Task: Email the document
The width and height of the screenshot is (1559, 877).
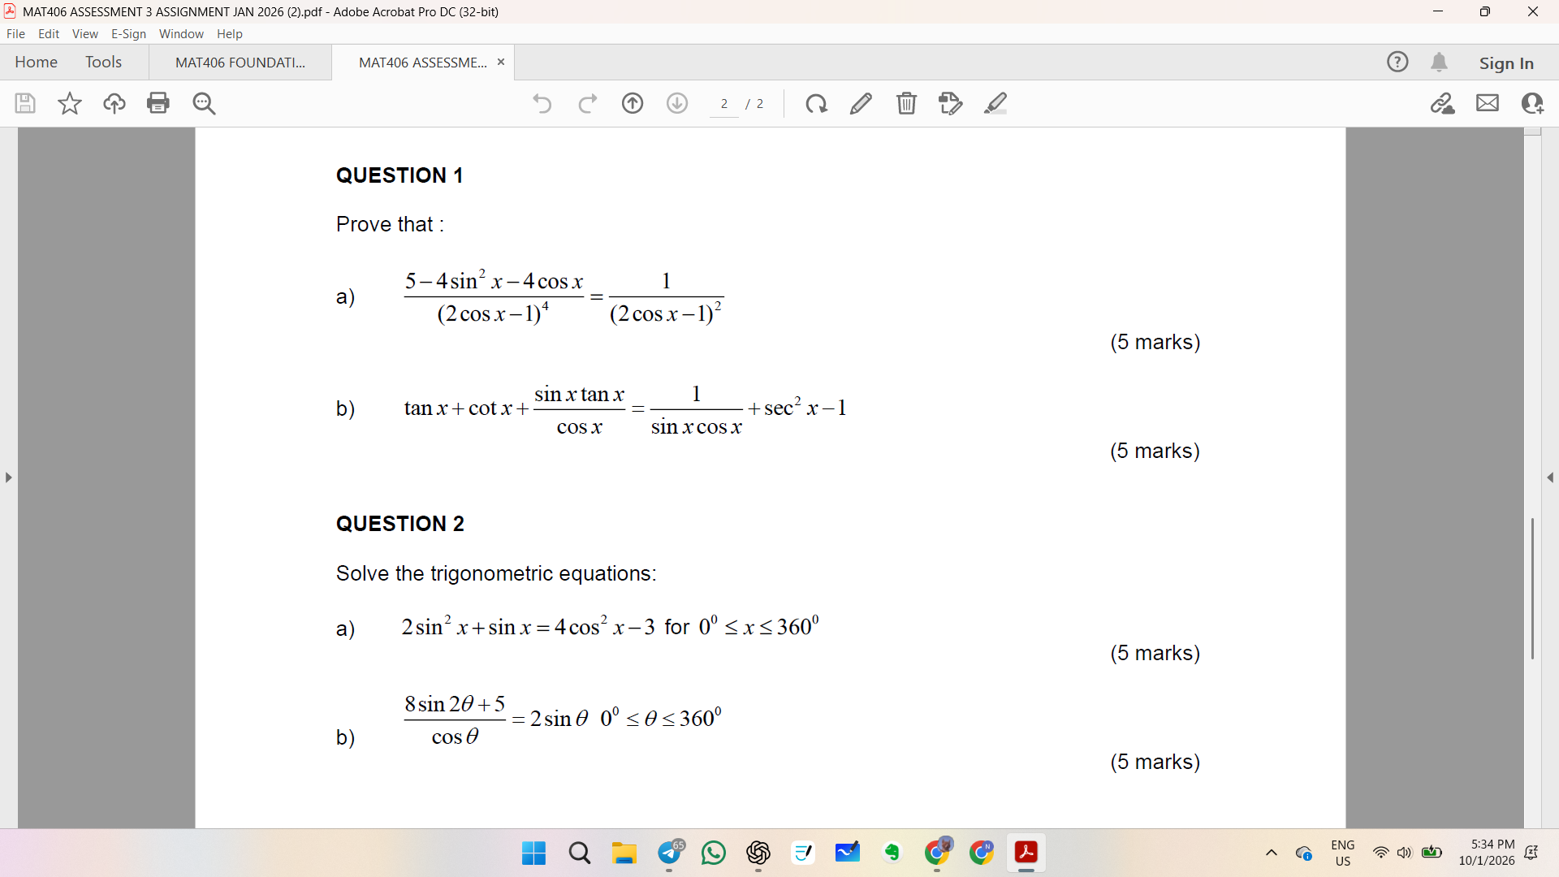Action: pyautogui.click(x=1488, y=103)
